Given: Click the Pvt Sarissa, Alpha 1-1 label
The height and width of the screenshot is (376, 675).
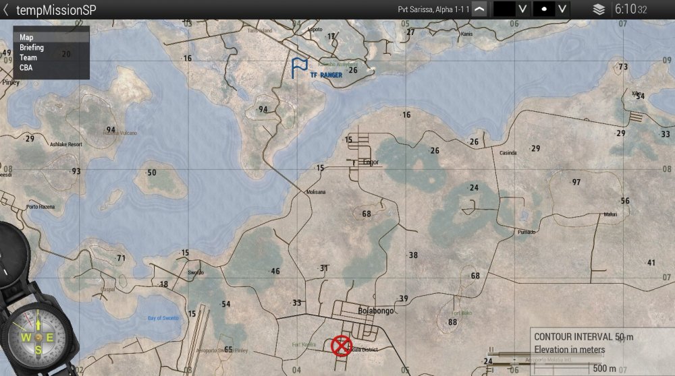Looking at the screenshot, I should [x=434, y=9].
